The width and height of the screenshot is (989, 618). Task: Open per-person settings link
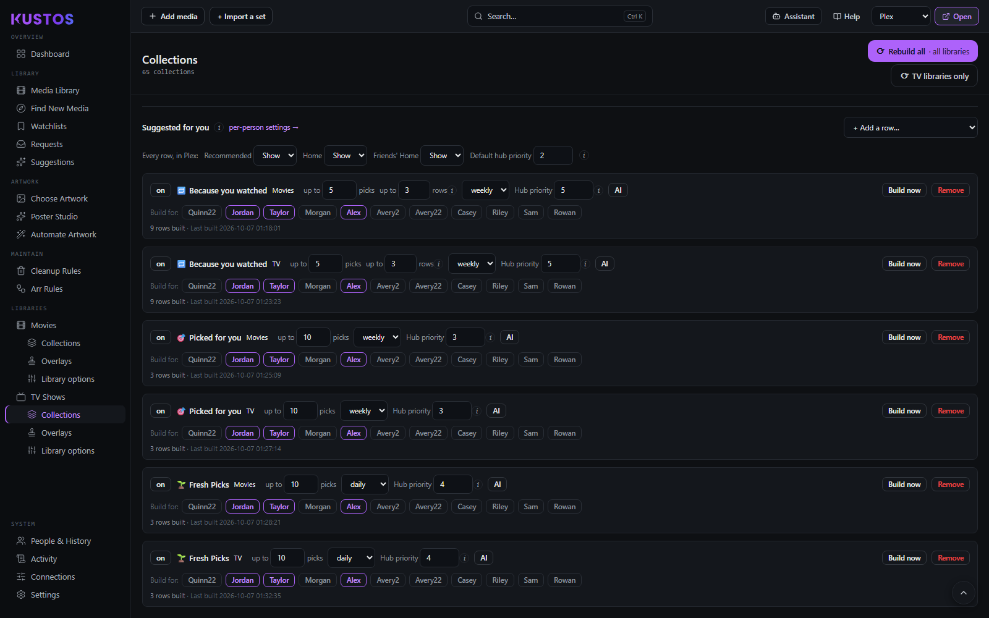[x=263, y=127]
